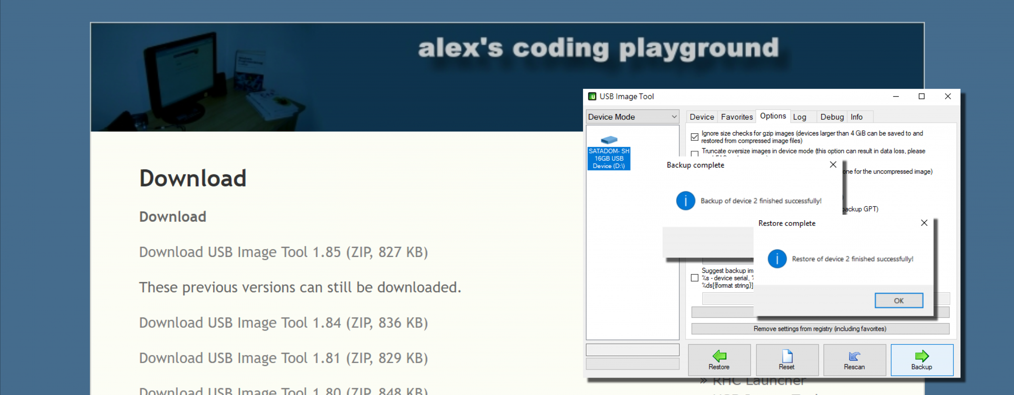Click the Reset document icon
Viewport: 1014px width, 395px height.
pos(787,355)
